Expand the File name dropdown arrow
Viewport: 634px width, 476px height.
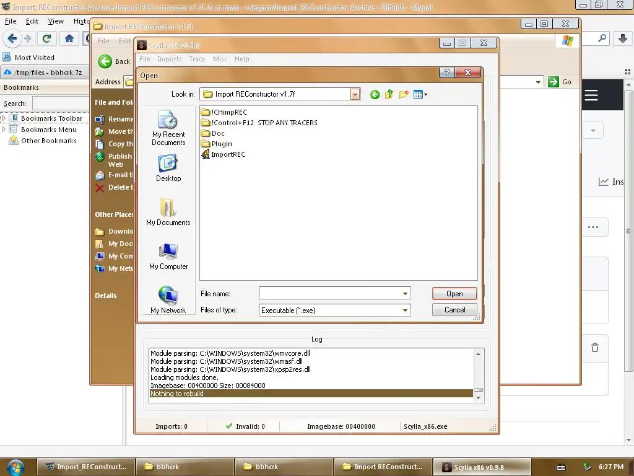click(405, 293)
